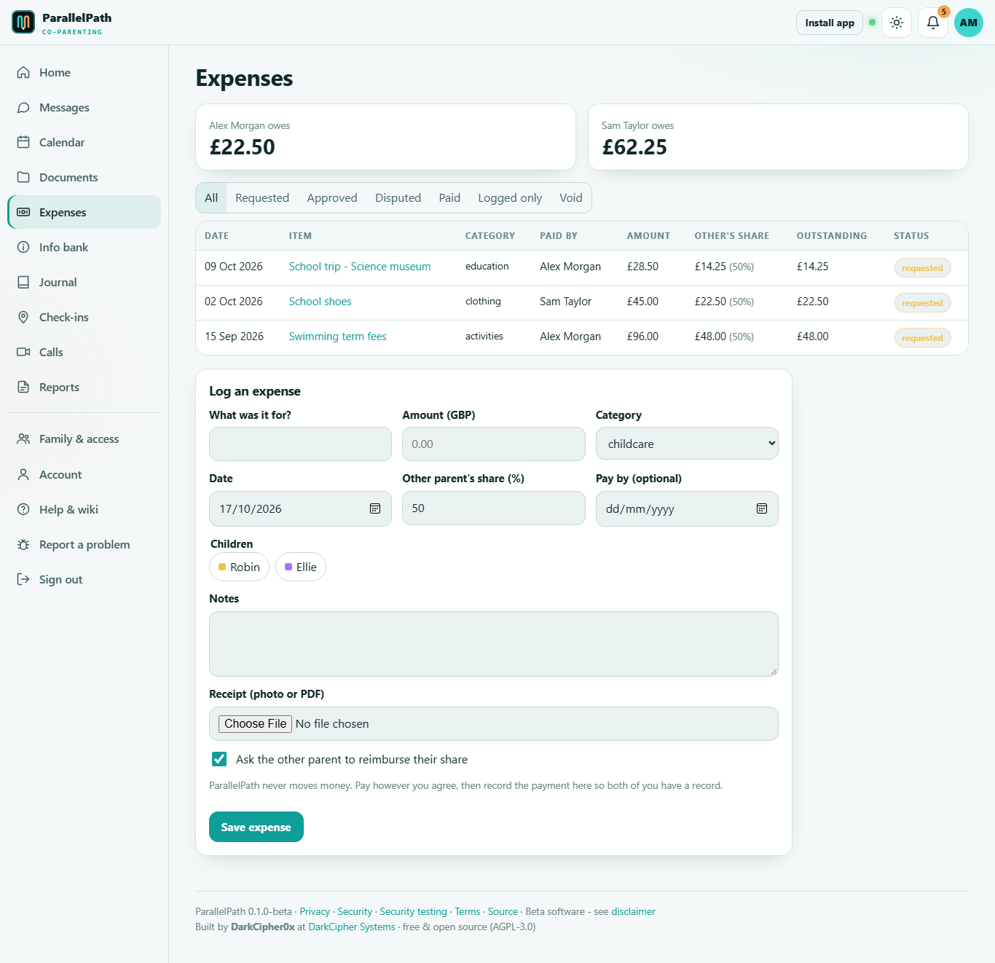Open the Swimming term fees link
The height and width of the screenshot is (963, 995).
click(337, 337)
